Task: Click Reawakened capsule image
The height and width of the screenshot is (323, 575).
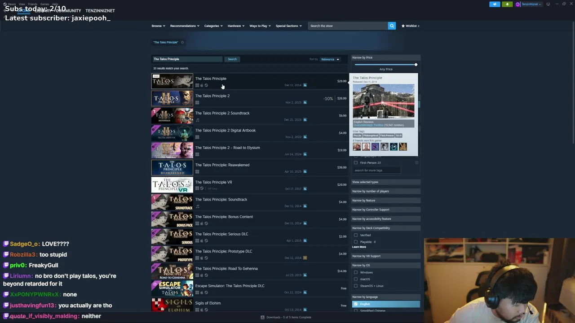Action: click(172, 167)
